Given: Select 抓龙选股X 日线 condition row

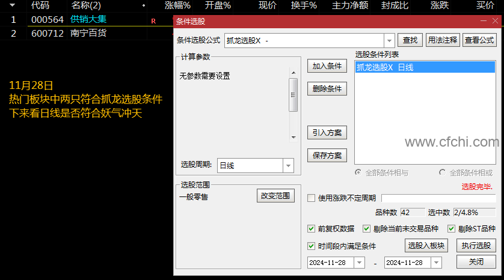Looking at the screenshot, I should [425, 67].
